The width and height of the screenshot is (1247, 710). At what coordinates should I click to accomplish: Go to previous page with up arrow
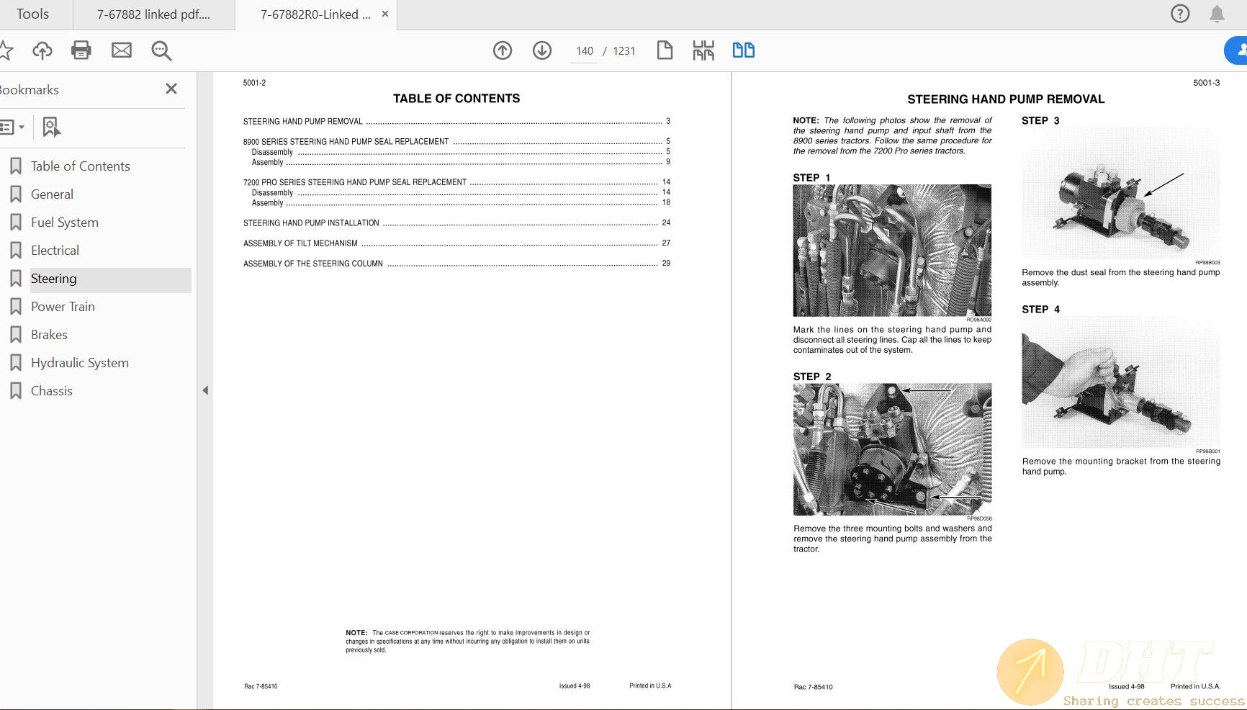point(503,50)
